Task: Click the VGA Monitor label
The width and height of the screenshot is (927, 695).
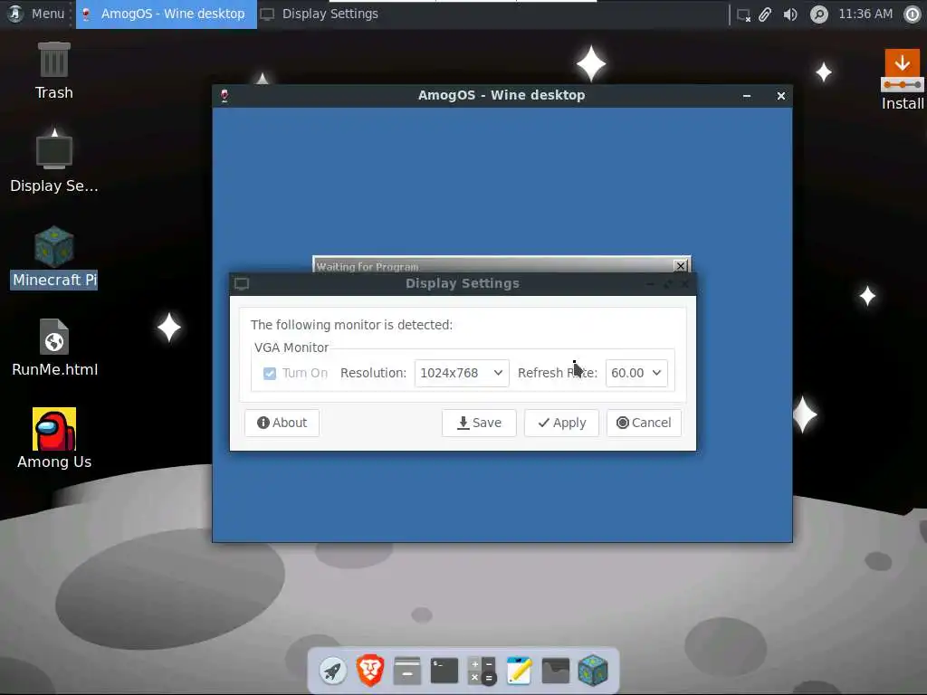Action: pyautogui.click(x=291, y=348)
